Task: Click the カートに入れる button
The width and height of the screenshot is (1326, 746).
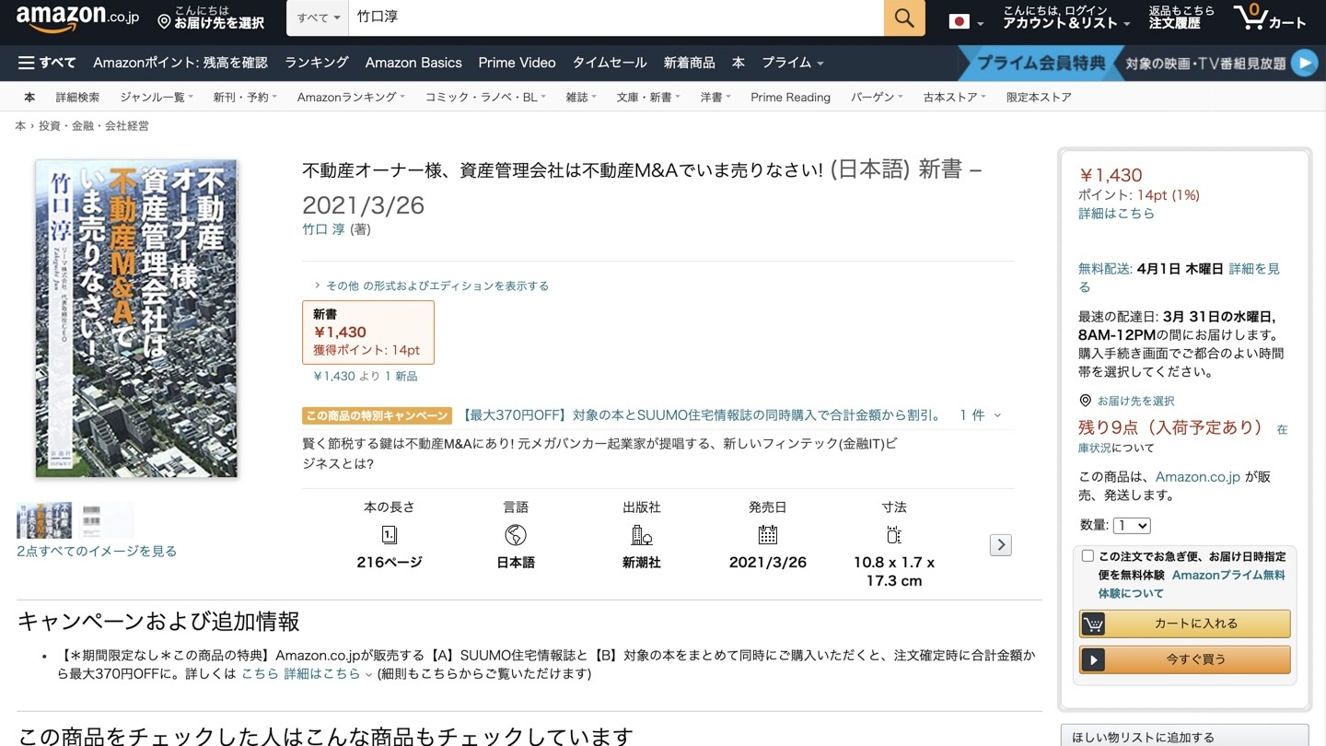Action: 1185,624
